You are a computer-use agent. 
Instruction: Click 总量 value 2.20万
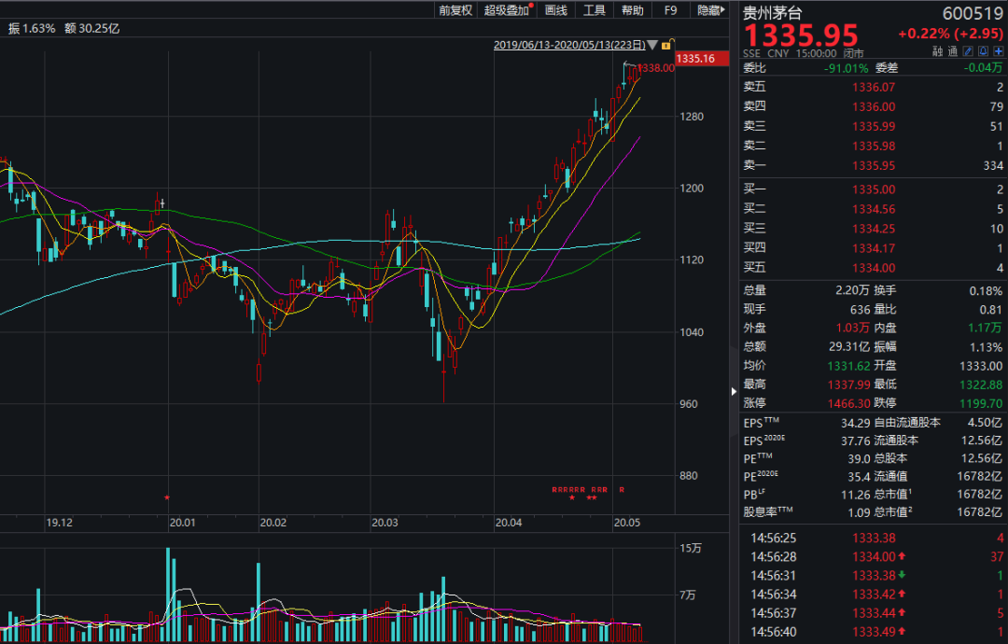(852, 290)
